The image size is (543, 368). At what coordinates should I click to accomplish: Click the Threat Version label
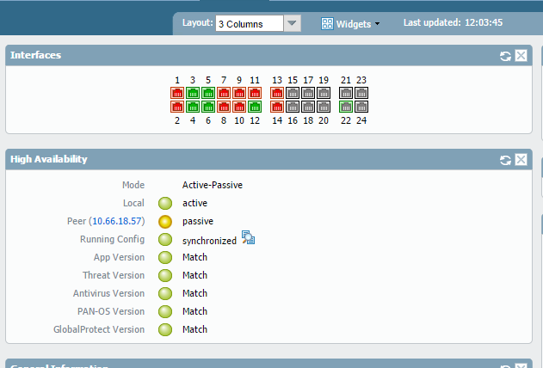114,275
